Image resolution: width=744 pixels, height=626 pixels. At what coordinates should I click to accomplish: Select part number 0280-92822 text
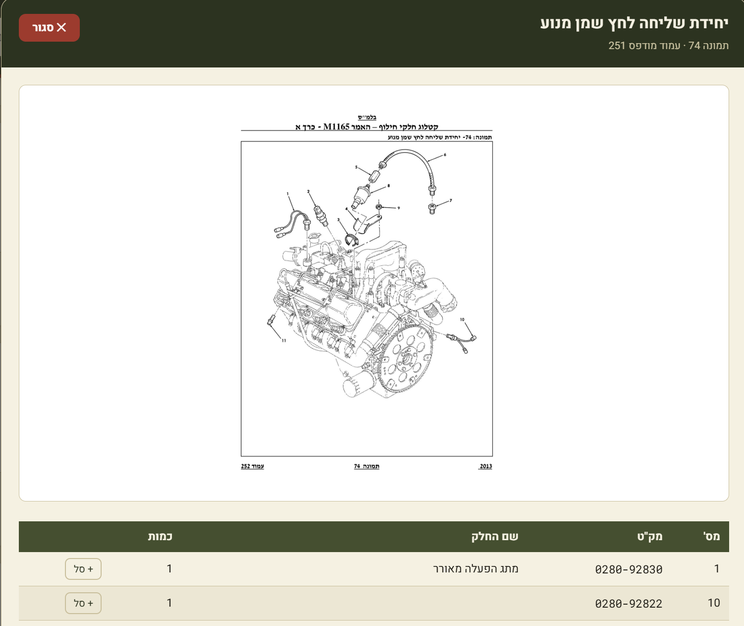pos(629,604)
